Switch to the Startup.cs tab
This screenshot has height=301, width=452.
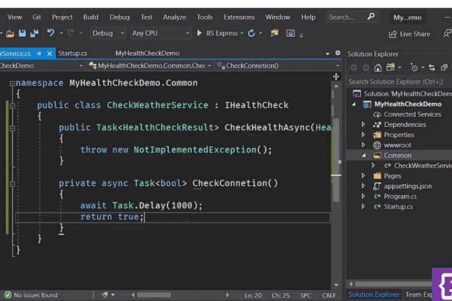73,53
